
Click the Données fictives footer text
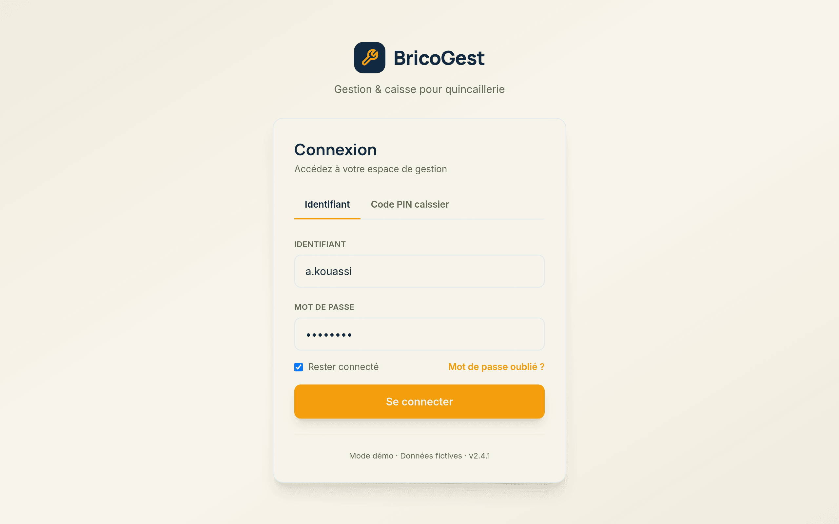coord(431,456)
